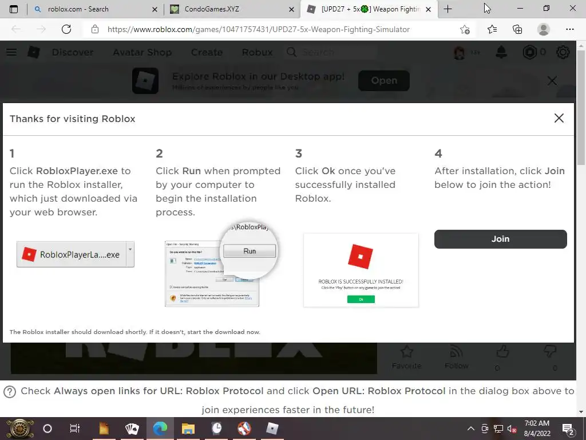Close the CondoGames.XYZ tab
The image size is (586, 440).
[291, 10]
